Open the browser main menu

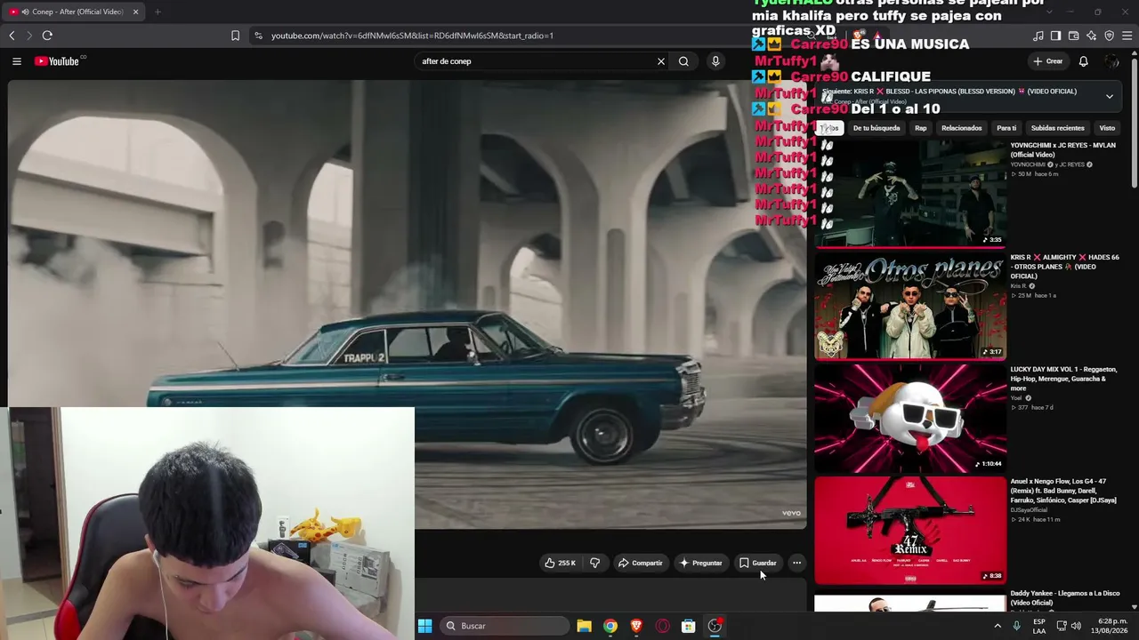pos(1127,36)
